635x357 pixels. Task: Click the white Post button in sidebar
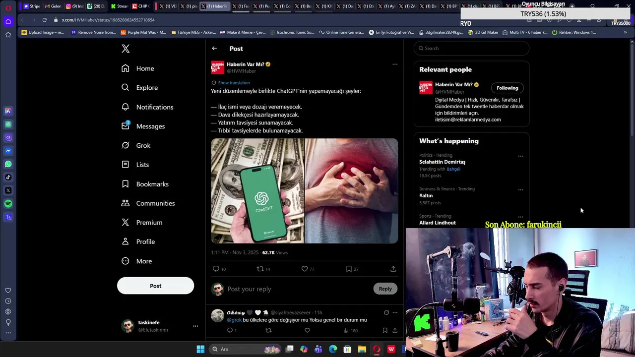(x=155, y=286)
